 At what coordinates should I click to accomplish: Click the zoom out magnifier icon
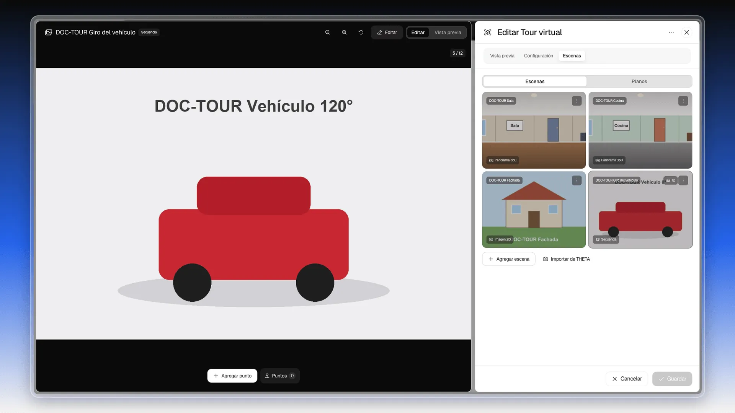point(328,33)
